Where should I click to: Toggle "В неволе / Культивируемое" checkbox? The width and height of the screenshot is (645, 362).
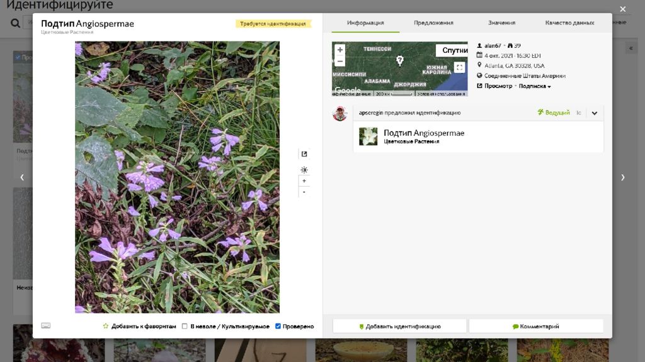point(185,326)
